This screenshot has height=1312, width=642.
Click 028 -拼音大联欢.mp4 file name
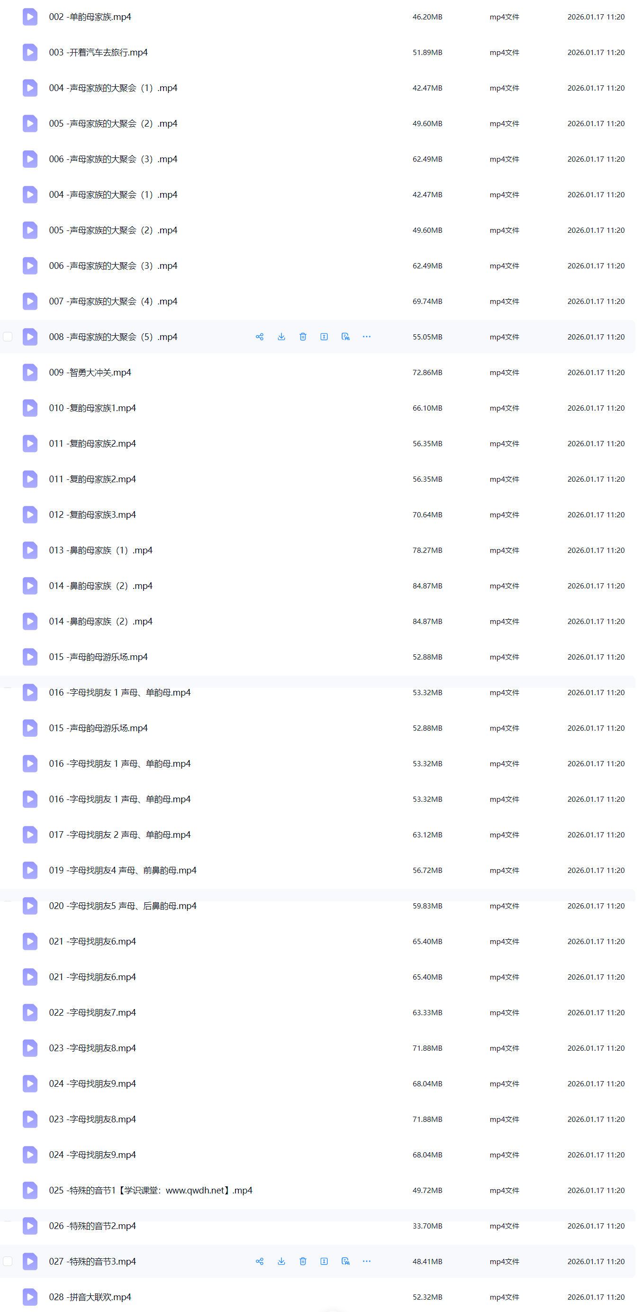90,1297
